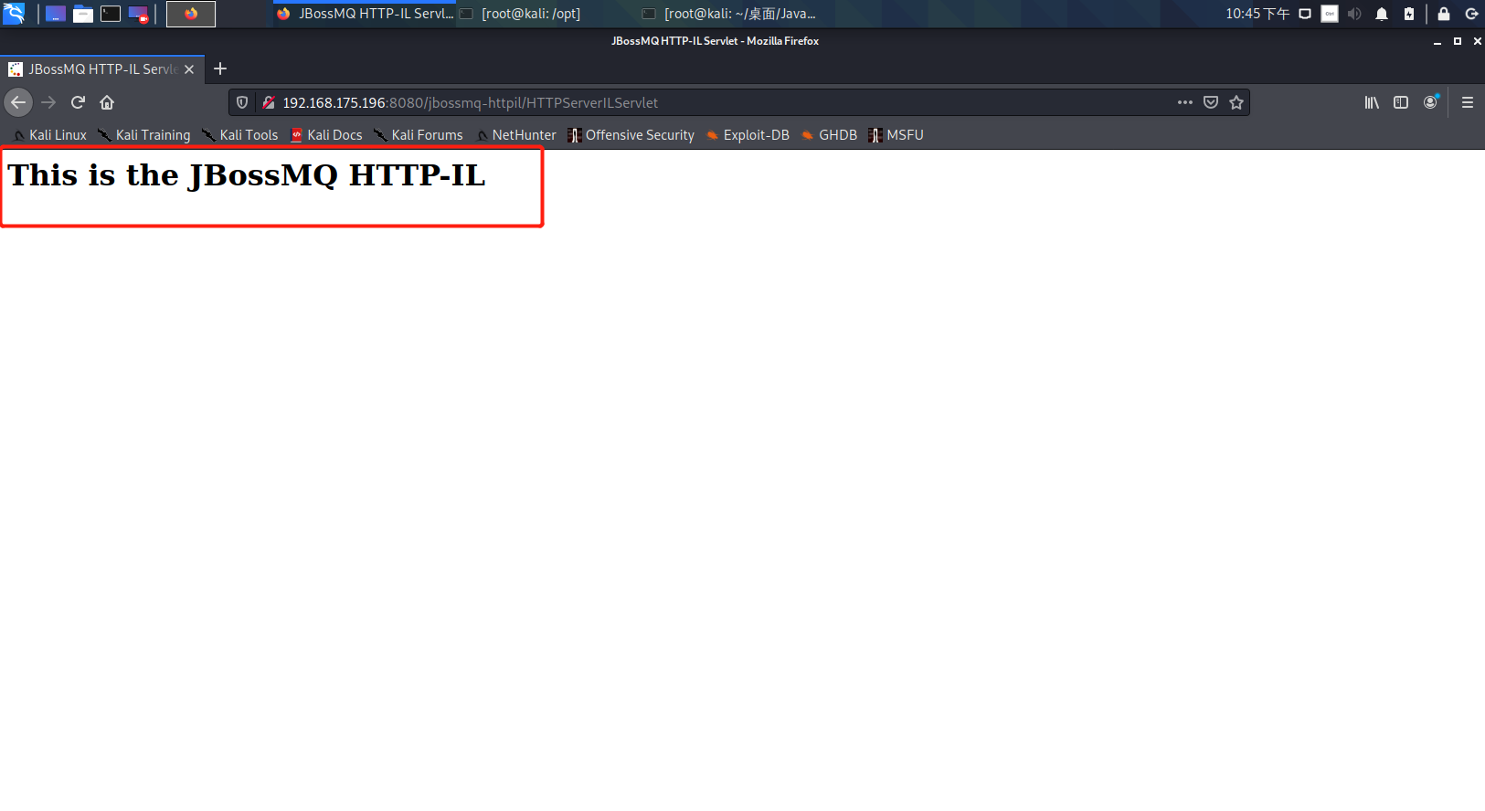Maximize the Firefox window

click(1458, 41)
